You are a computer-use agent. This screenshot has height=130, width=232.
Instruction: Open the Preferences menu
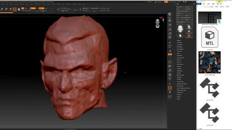pyautogui.click(x=37, y=4)
